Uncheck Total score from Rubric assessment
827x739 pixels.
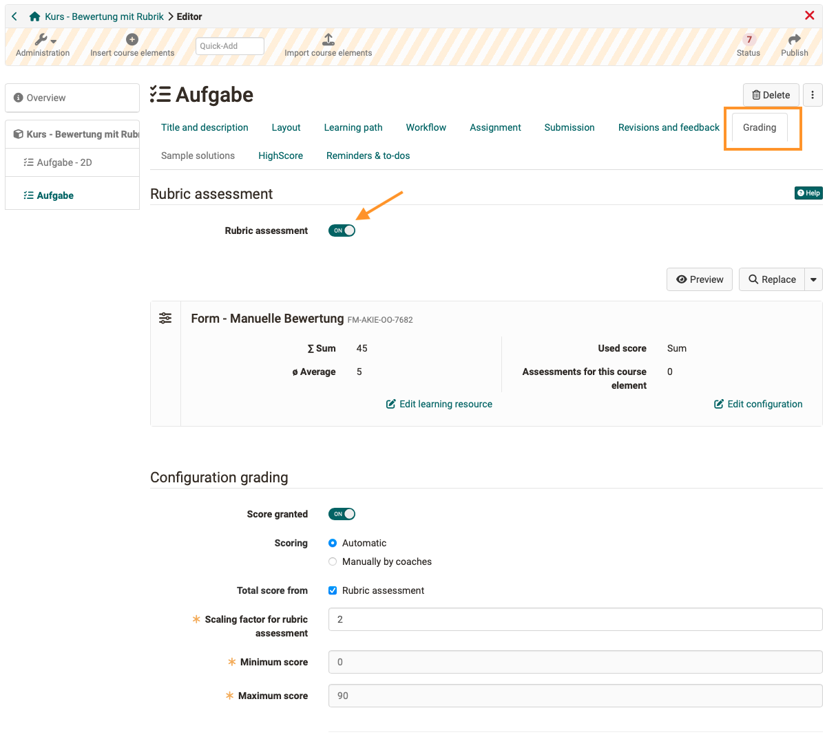333,590
